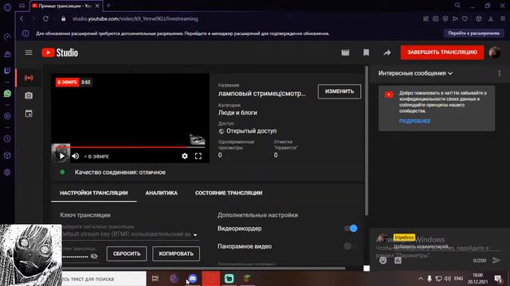Send the chat message arrow
This screenshot has width=510, height=286.
496,261
